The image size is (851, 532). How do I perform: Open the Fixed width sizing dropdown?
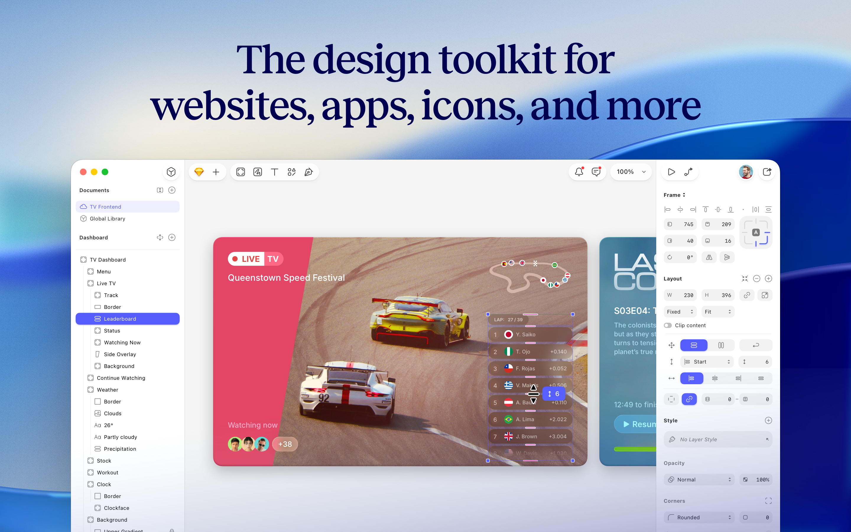(x=680, y=312)
